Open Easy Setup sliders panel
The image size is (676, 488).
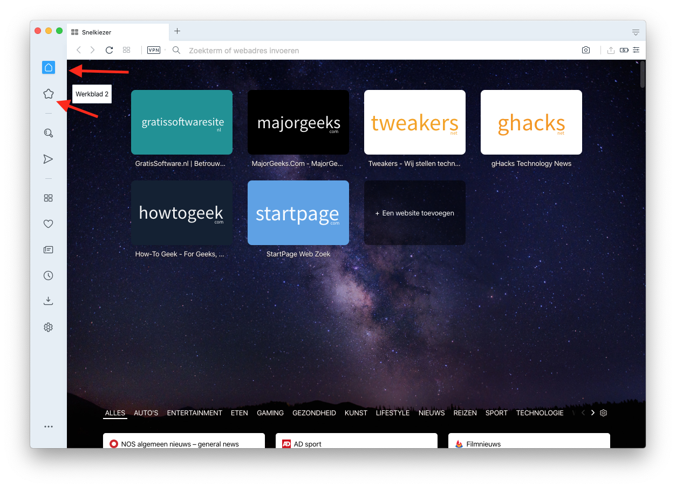636,50
